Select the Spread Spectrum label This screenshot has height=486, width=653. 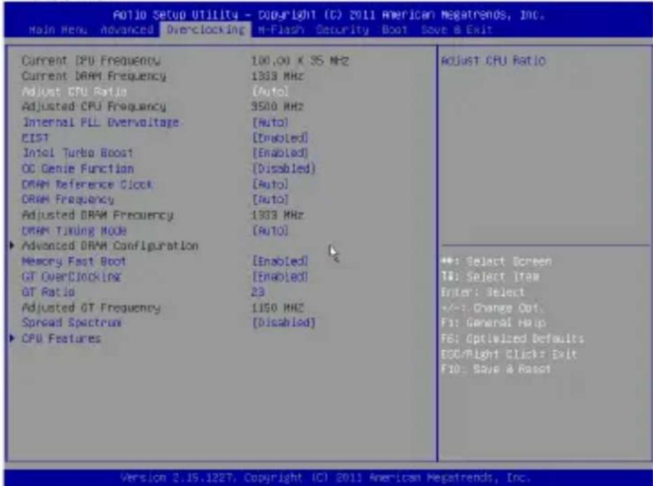pos(72,323)
